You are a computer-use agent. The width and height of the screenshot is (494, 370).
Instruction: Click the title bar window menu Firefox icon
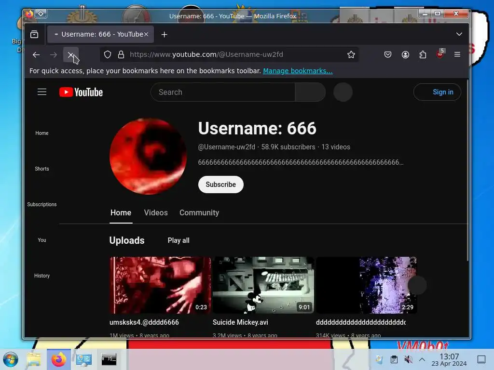click(x=29, y=14)
